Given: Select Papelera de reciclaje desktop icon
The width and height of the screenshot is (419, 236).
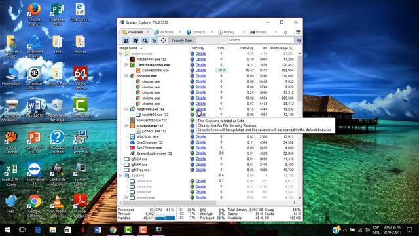Looking at the screenshot, I should tap(57, 110).
